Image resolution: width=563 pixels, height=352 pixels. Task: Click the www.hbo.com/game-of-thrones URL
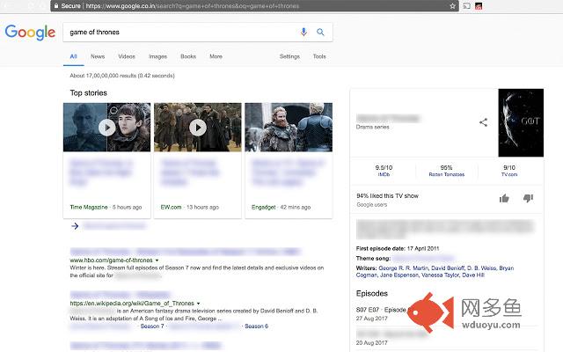click(x=112, y=260)
